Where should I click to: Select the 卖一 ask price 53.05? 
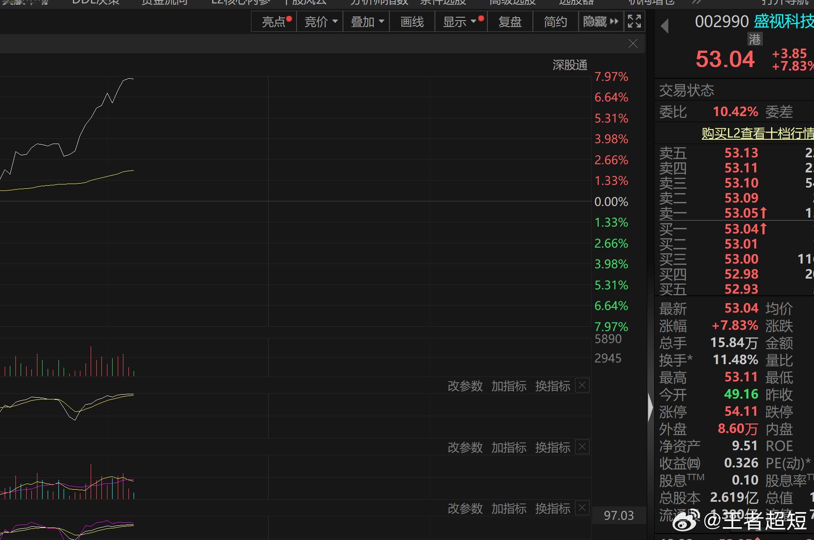coord(741,213)
